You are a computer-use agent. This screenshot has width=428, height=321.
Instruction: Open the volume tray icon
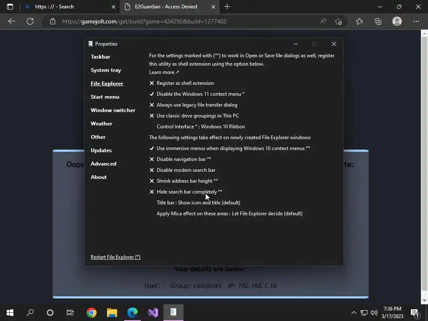click(374, 313)
